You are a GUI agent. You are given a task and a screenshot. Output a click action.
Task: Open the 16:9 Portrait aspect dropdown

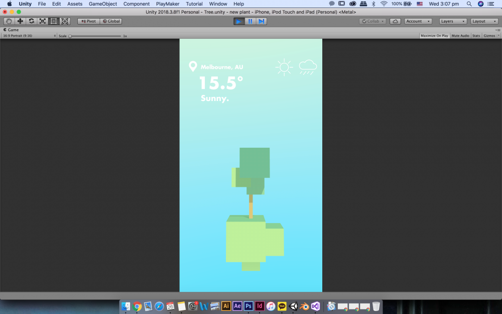tap(29, 36)
